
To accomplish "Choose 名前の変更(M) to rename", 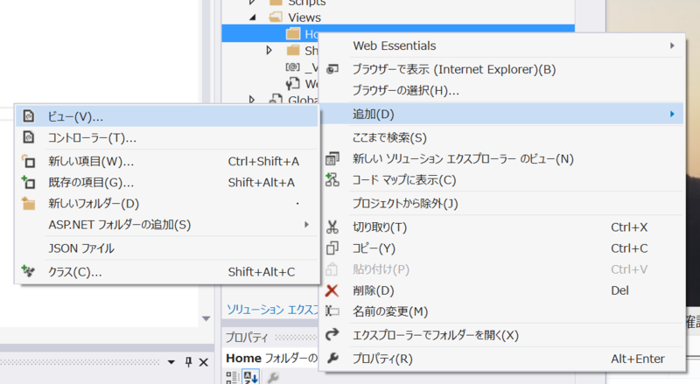I will click(502, 311).
